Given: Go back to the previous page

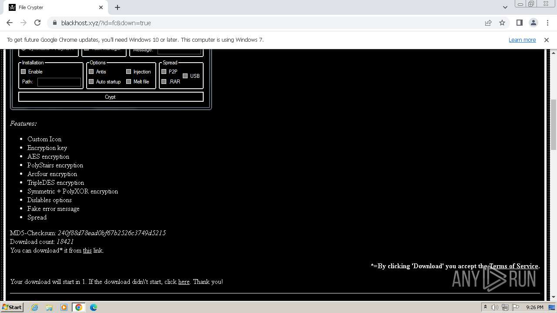Looking at the screenshot, I should [10, 23].
